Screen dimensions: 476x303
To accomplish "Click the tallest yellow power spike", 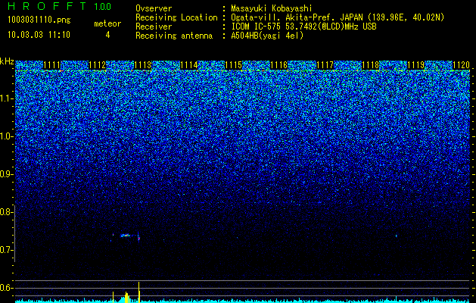I will click(139, 292).
